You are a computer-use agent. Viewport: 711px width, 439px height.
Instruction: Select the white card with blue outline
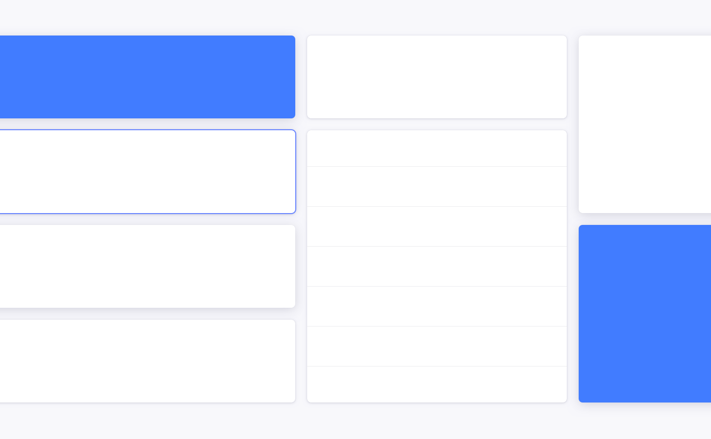coord(147,172)
